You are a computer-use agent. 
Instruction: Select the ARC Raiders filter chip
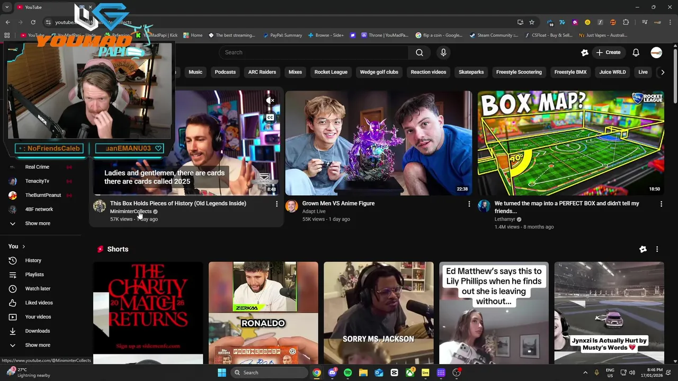262,72
